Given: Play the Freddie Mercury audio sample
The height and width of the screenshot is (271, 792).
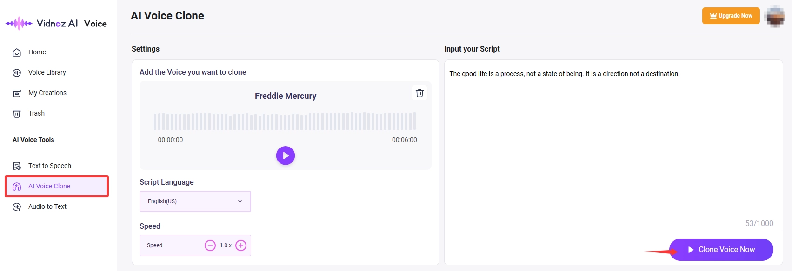Looking at the screenshot, I should pyautogui.click(x=286, y=155).
